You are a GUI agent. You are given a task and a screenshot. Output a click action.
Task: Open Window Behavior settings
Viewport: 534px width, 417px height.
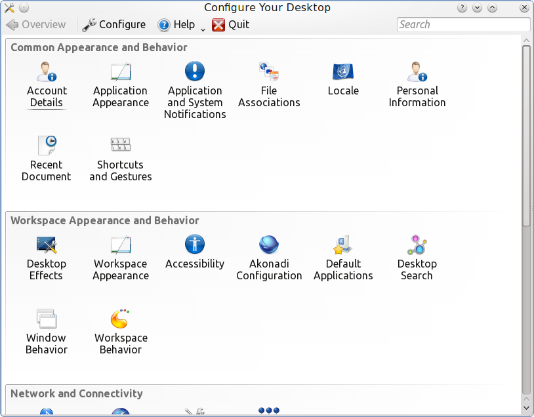[47, 319]
